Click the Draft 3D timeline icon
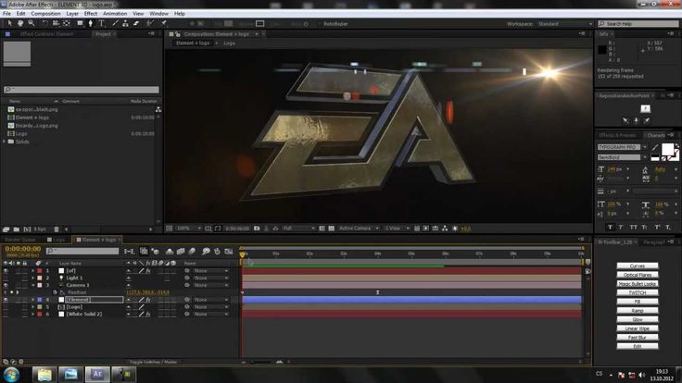 tap(156, 252)
